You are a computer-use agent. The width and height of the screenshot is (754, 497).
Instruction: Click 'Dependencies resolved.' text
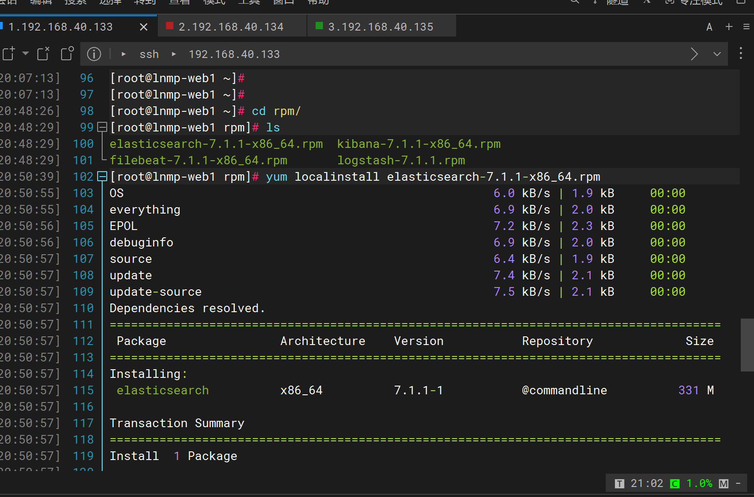point(187,308)
